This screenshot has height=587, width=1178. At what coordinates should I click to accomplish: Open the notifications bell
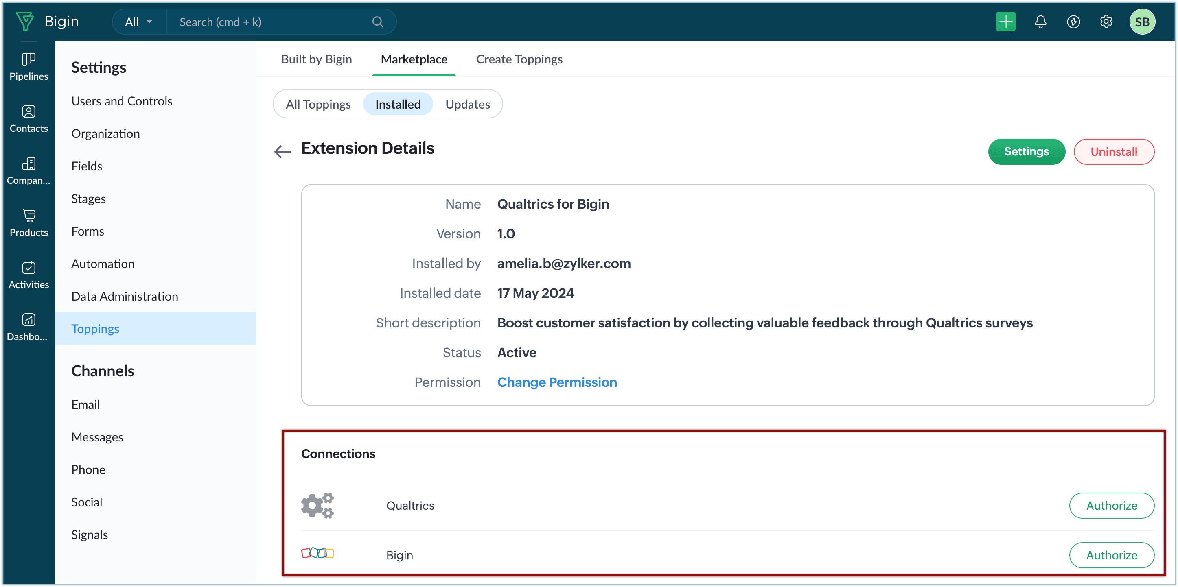coord(1040,22)
